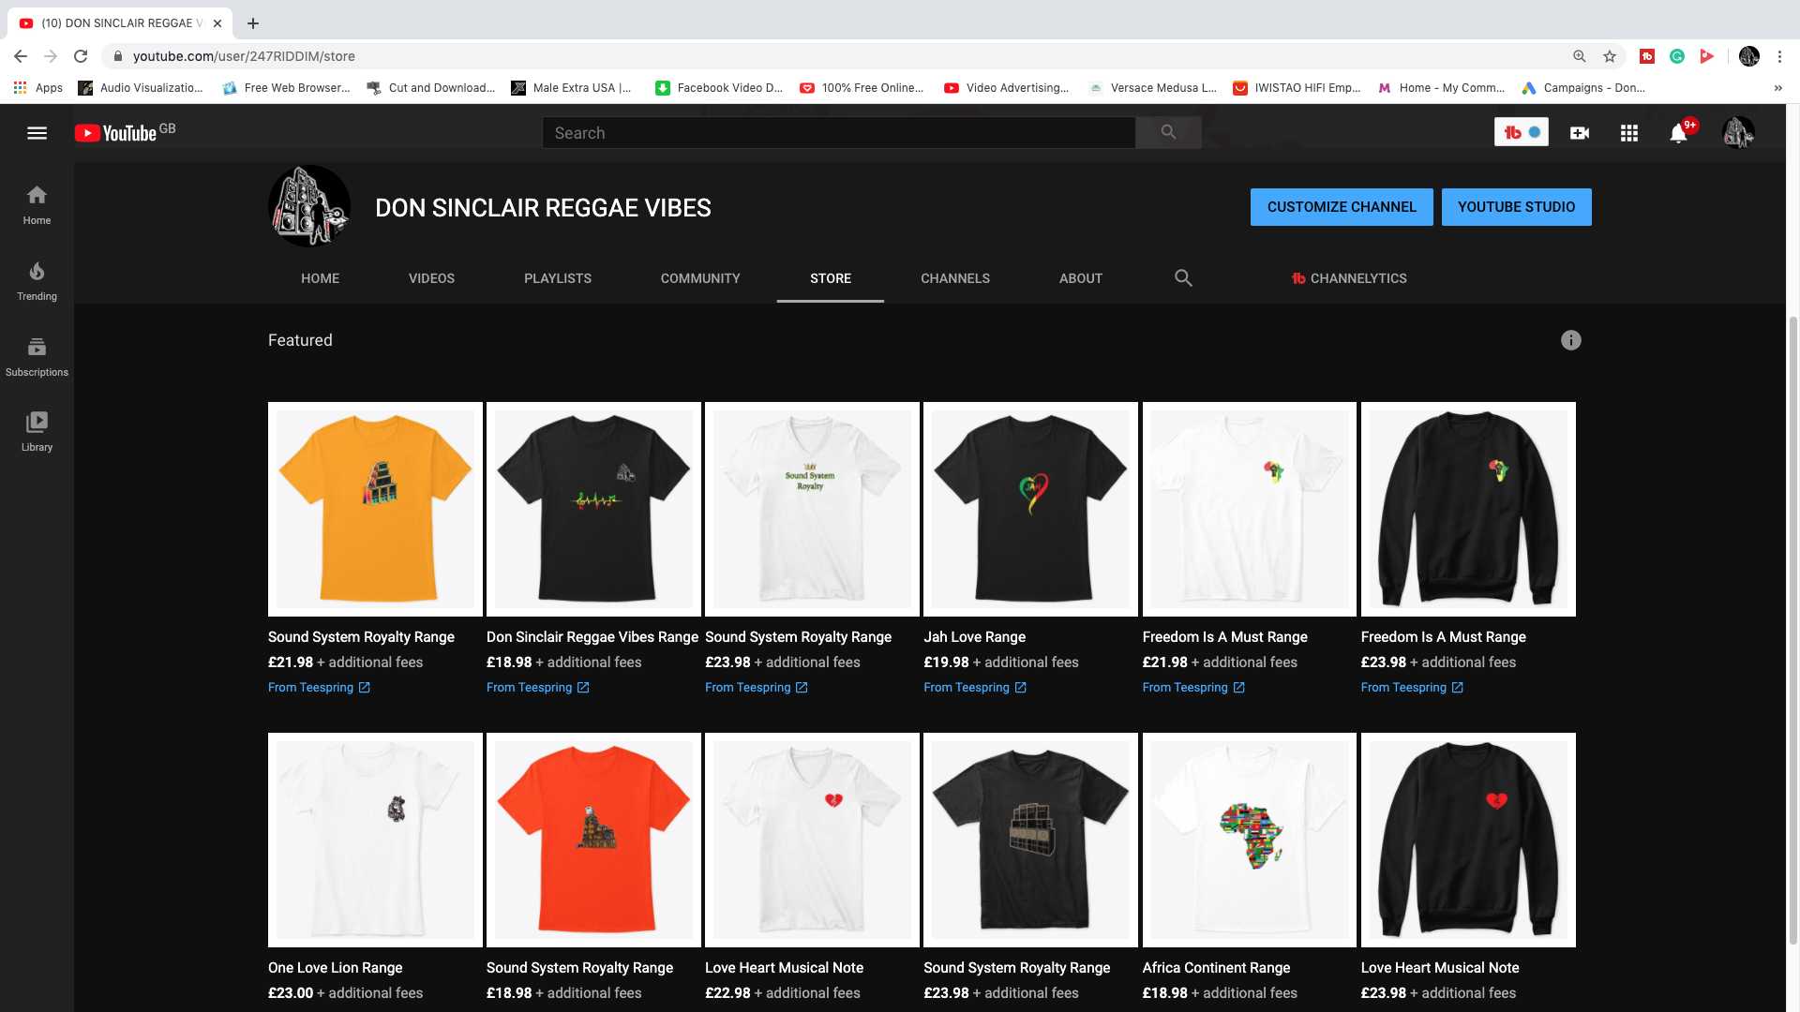Switch to the VIDEOS channel tab
Viewport: 1800px width, 1012px height.
pyautogui.click(x=431, y=278)
